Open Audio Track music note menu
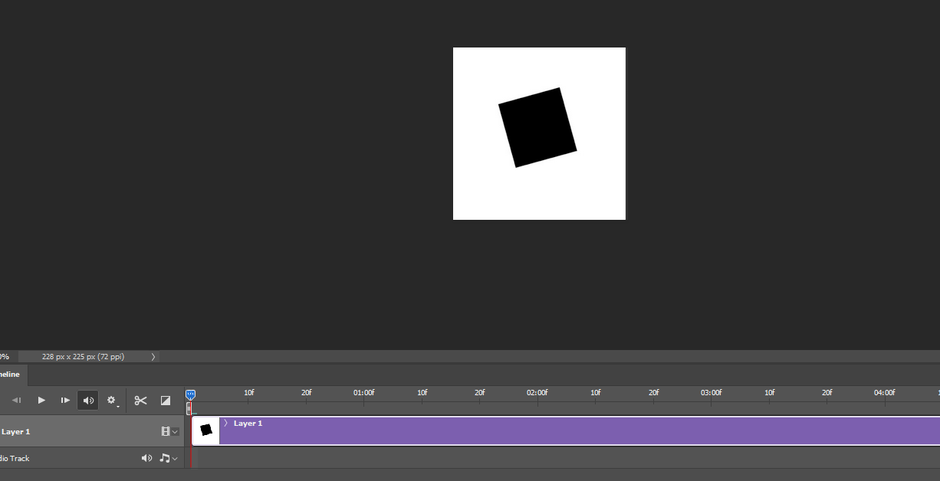Viewport: 940px width, 481px height. tap(168, 458)
